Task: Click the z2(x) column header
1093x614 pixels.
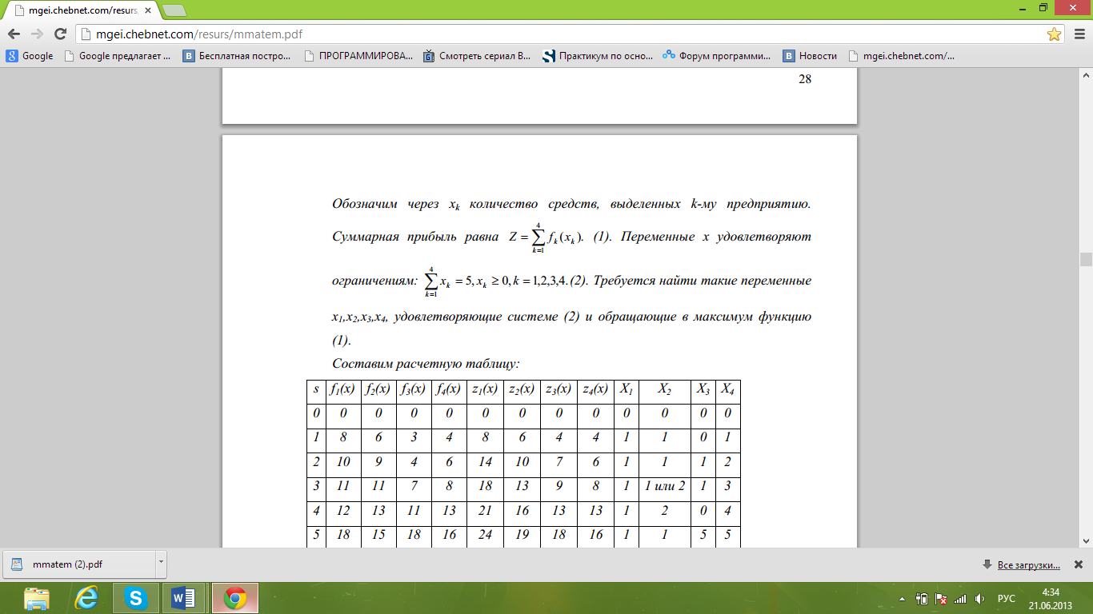Action: click(x=522, y=390)
